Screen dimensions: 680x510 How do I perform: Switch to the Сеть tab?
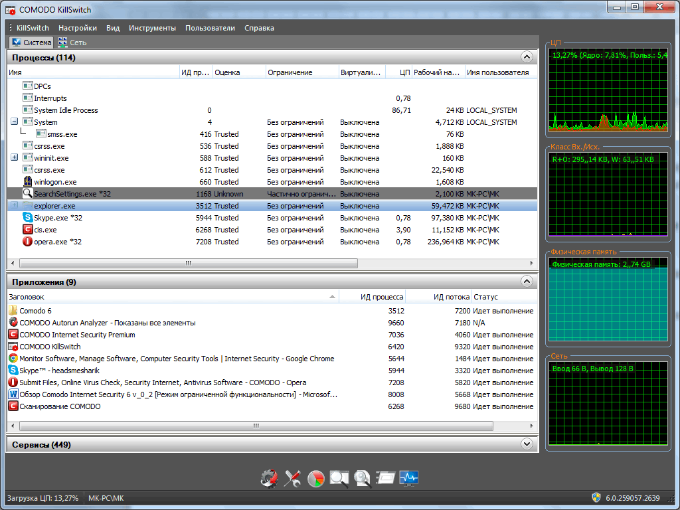point(72,42)
